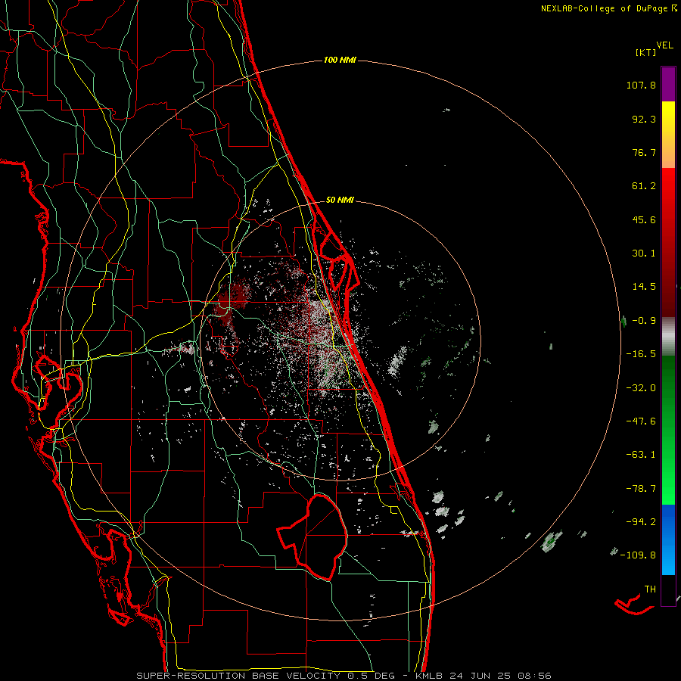Pick the green segment of the color bar
681x681 pixels.
click(x=668, y=430)
